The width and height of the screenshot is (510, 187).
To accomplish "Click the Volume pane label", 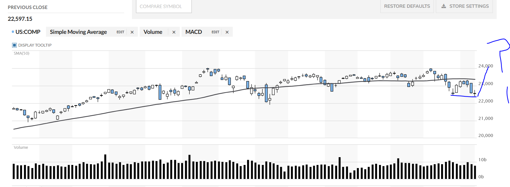I will pyautogui.click(x=21, y=147).
